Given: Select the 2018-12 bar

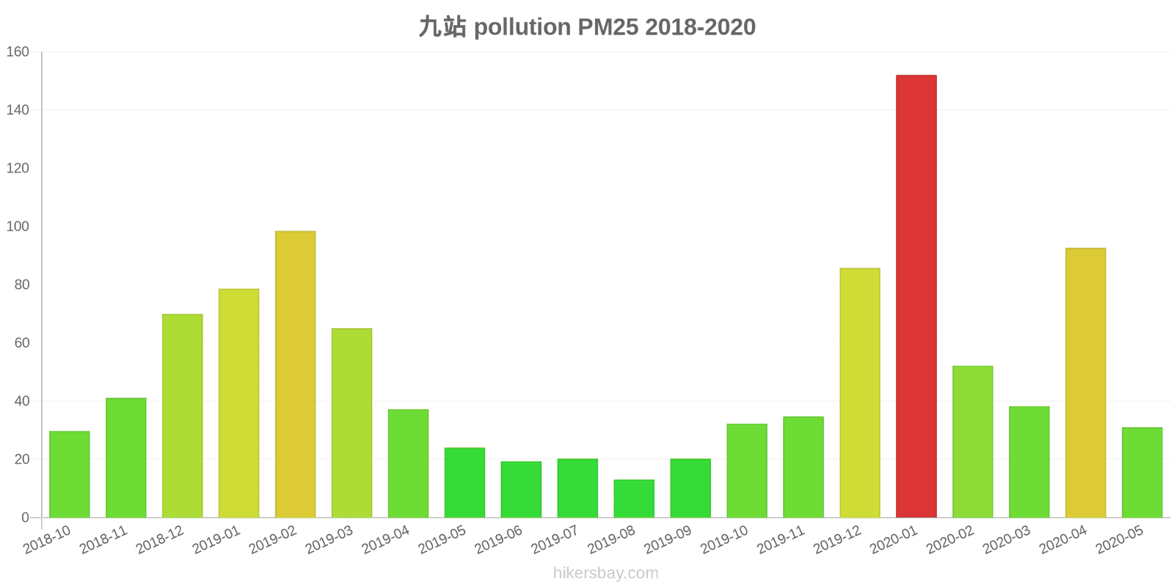Looking at the screenshot, I should [x=182, y=416].
